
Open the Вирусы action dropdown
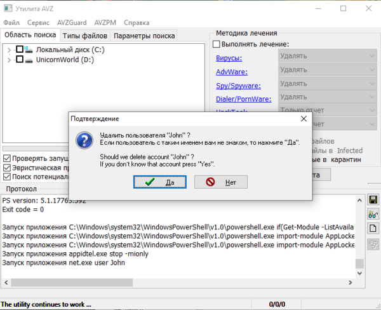click(328, 56)
